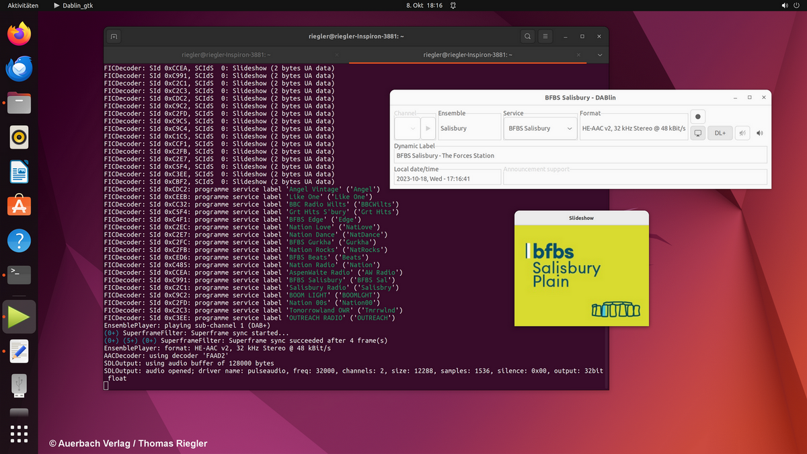
Task: Click the new tab icon in terminal
Action: [x=114, y=36]
